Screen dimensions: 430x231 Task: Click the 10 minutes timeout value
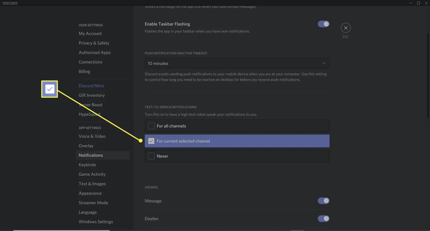tap(158, 63)
